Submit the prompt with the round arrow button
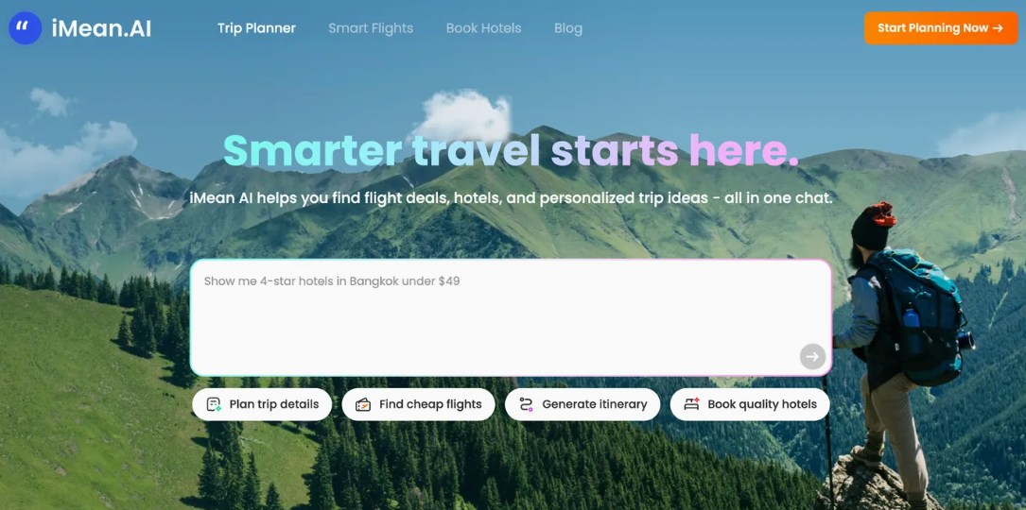This screenshot has height=510, width=1026. (812, 356)
